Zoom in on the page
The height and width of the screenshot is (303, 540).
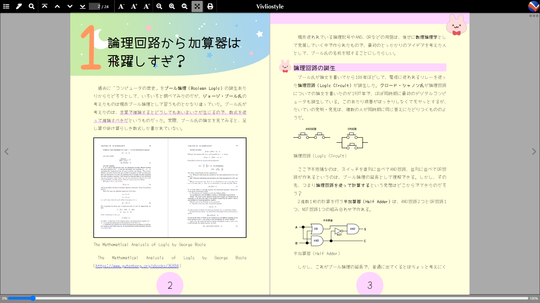point(172,6)
